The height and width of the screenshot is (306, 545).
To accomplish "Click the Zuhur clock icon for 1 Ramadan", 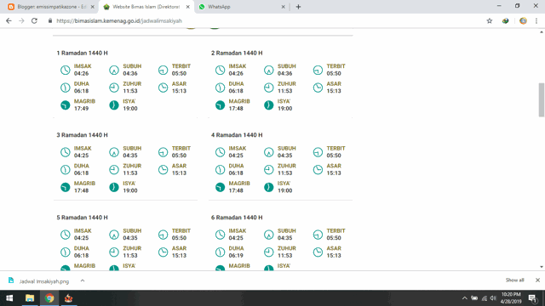I will click(113, 88).
